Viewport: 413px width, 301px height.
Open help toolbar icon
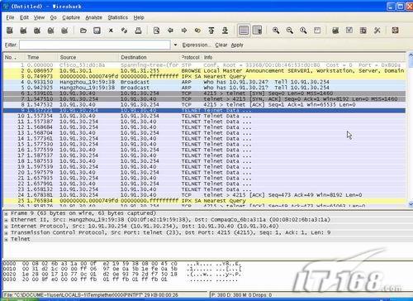coord(396,31)
